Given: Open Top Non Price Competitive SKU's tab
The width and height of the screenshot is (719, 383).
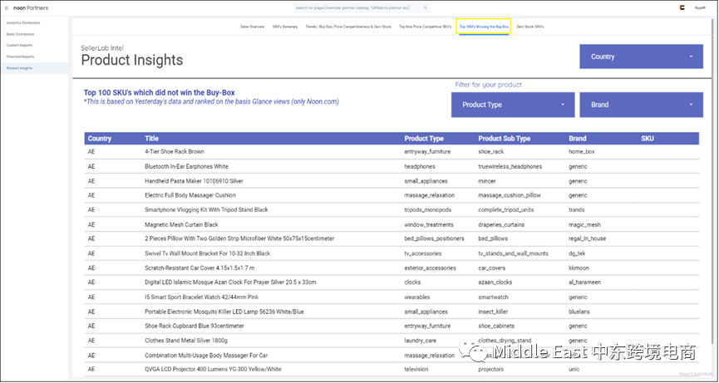Looking at the screenshot, I should (x=425, y=27).
